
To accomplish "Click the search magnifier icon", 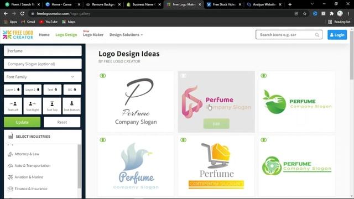I will (x=317, y=35).
